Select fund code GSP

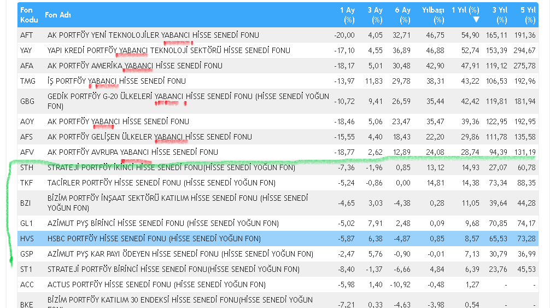27,254
